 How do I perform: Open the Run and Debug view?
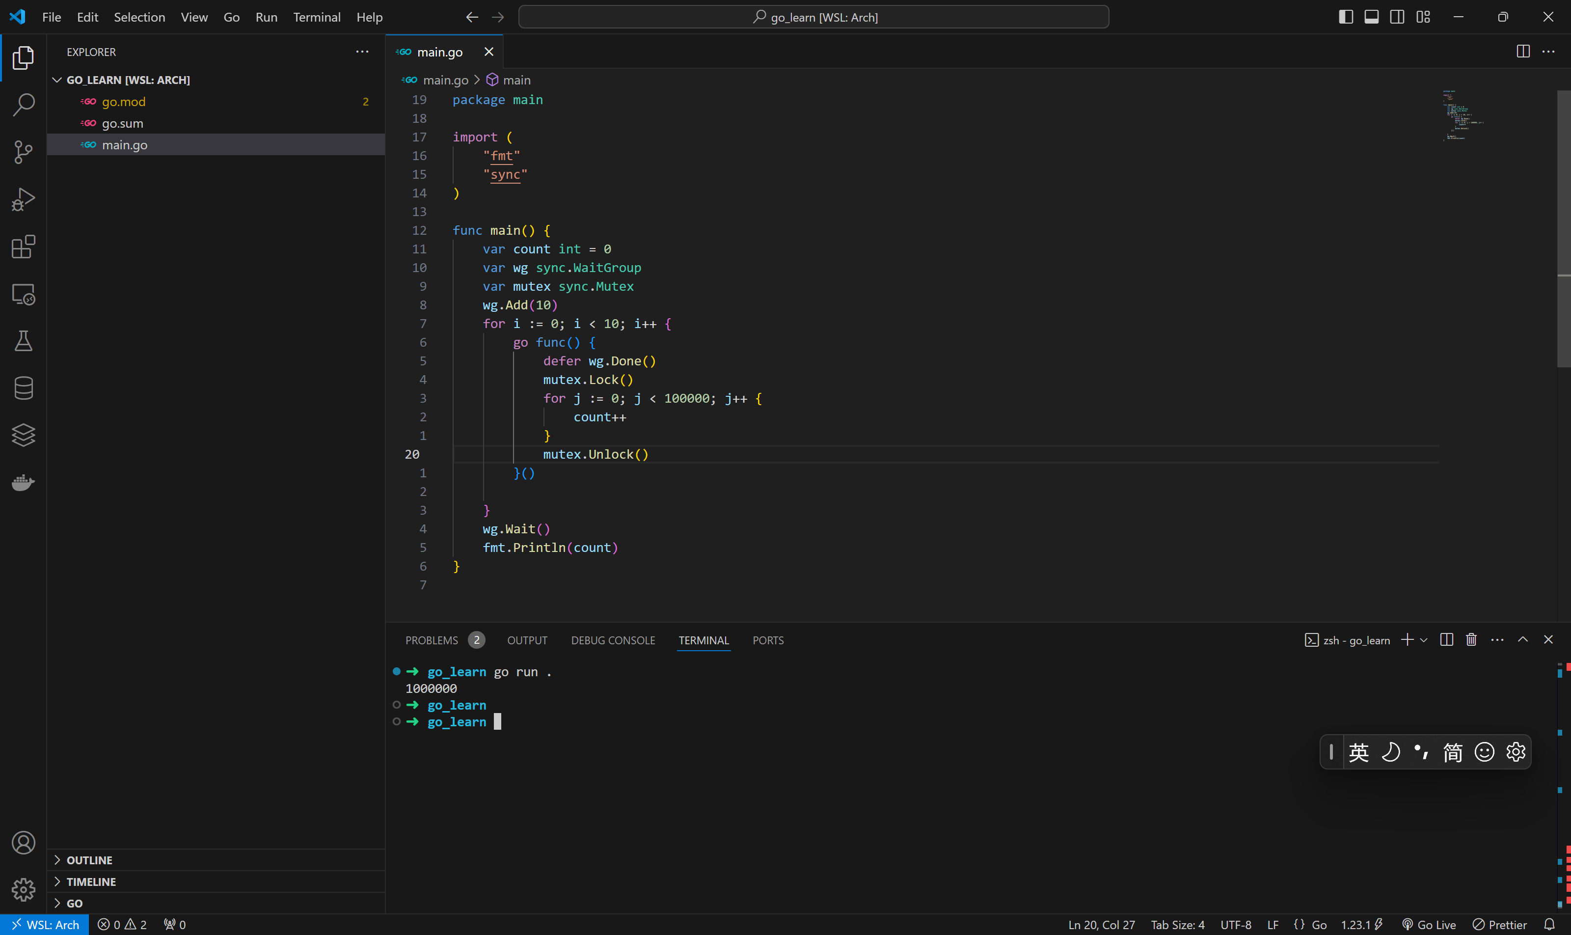click(x=23, y=199)
